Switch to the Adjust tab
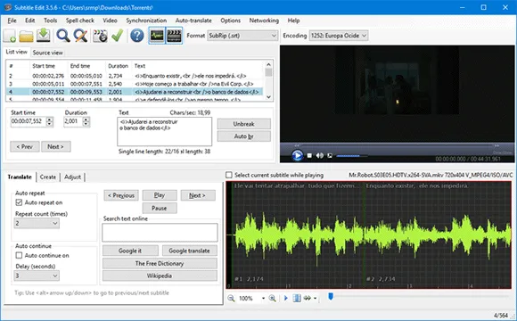The image size is (517, 321). 72,177
